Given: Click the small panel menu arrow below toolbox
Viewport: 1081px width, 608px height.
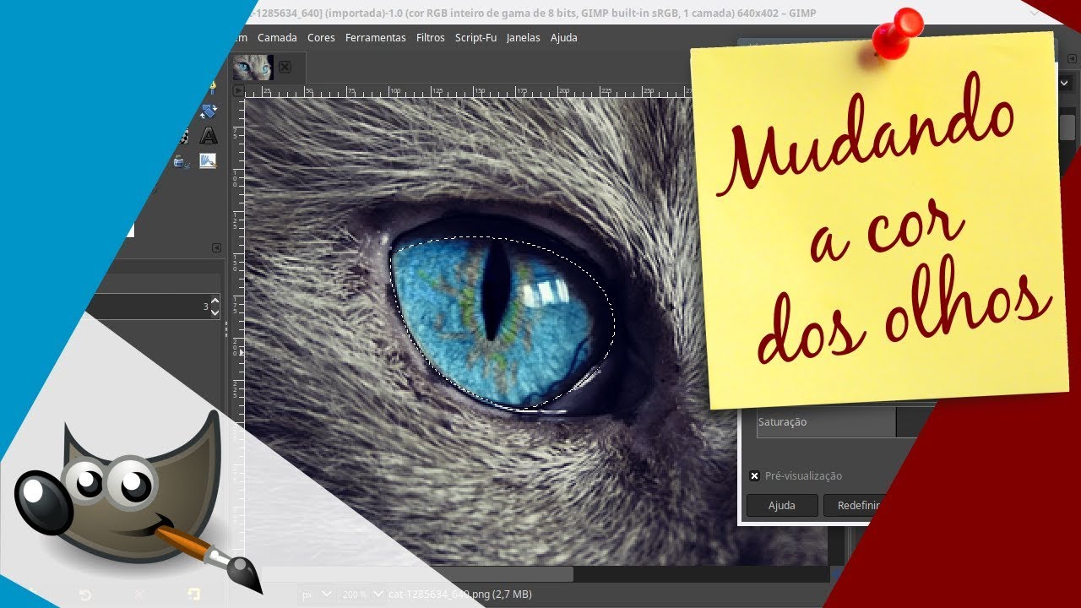Looking at the screenshot, I should (216, 247).
